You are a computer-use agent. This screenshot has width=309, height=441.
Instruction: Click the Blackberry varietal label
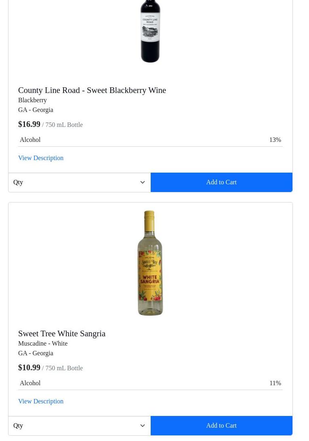pyautogui.click(x=32, y=100)
